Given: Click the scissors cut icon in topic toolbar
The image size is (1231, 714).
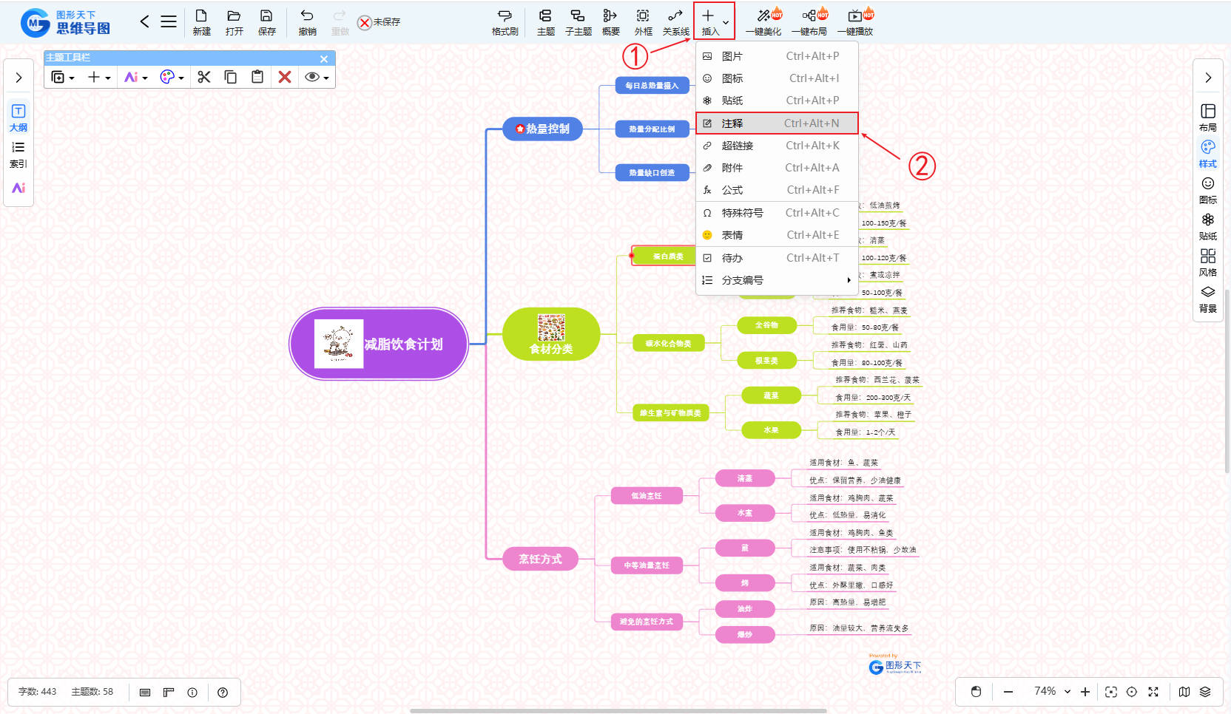Looking at the screenshot, I should click(204, 77).
